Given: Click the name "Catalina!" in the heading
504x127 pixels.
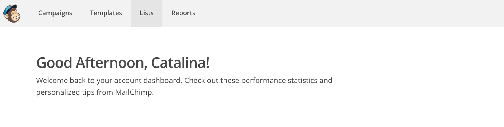Looking at the screenshot, I should coord(180,63).
